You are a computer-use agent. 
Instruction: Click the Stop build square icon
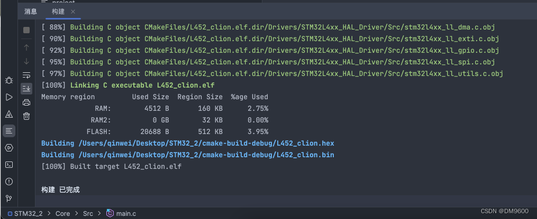point(26,30)
